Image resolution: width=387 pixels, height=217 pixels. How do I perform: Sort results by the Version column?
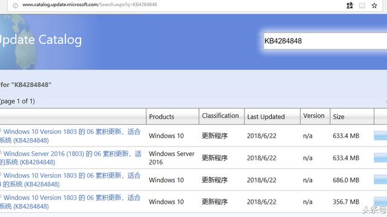(314, 116)
